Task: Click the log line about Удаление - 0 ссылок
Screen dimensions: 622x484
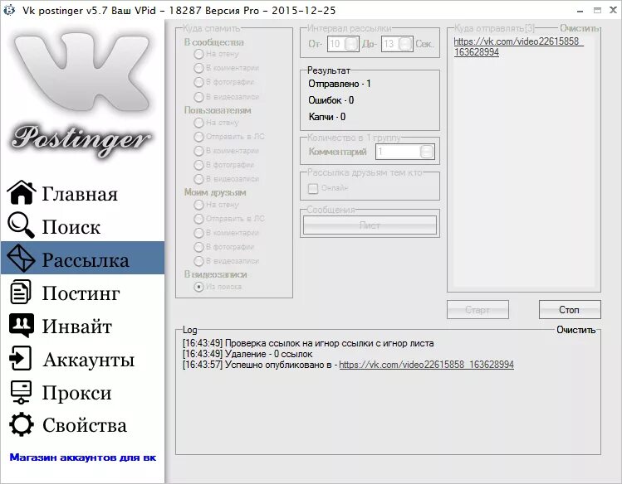Action: point(247,354)
